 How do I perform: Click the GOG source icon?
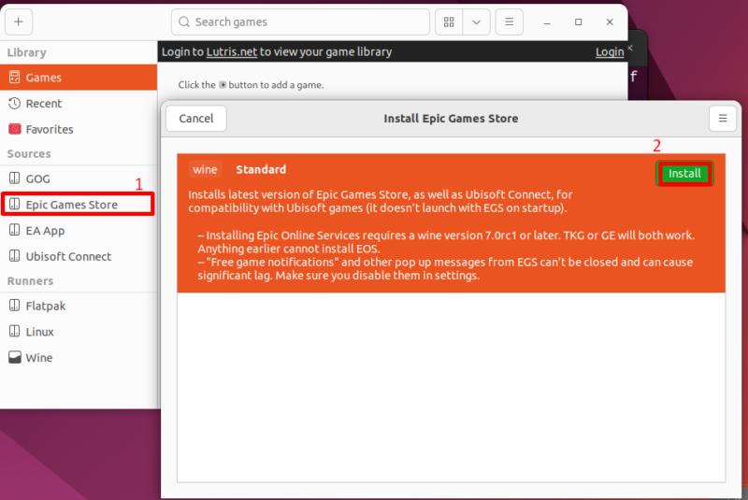15,179
